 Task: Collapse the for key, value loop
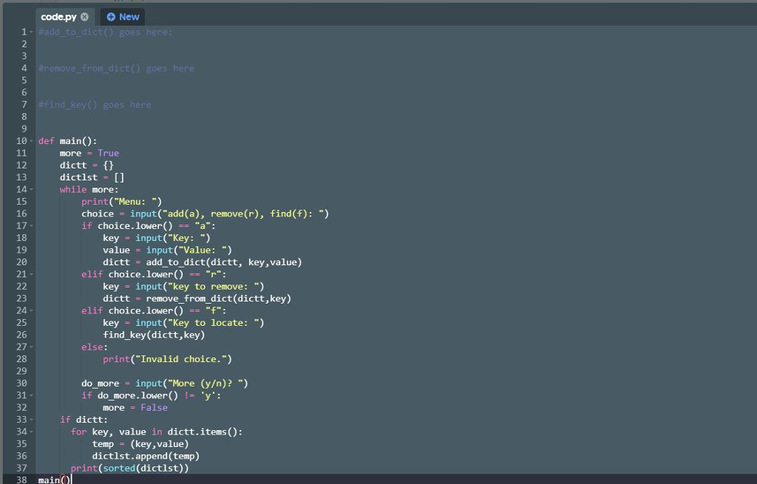pos(31,432)
